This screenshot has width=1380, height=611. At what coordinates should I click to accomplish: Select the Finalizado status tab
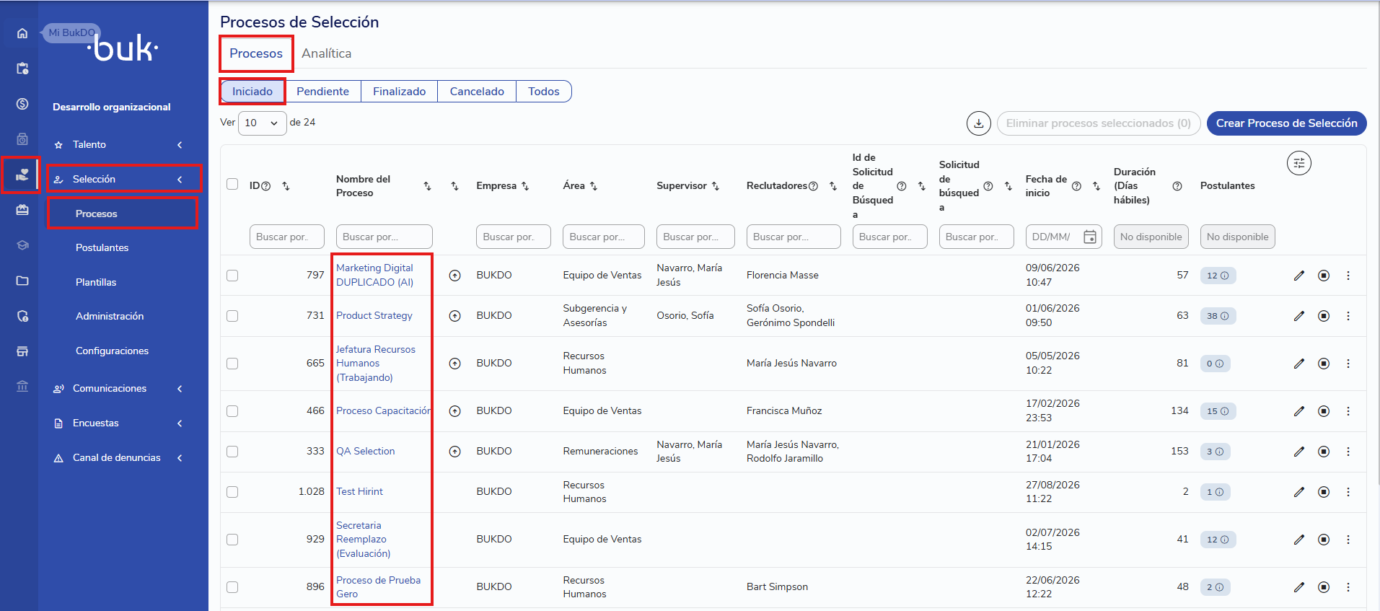pyautogui.click(x=399, y=92)
